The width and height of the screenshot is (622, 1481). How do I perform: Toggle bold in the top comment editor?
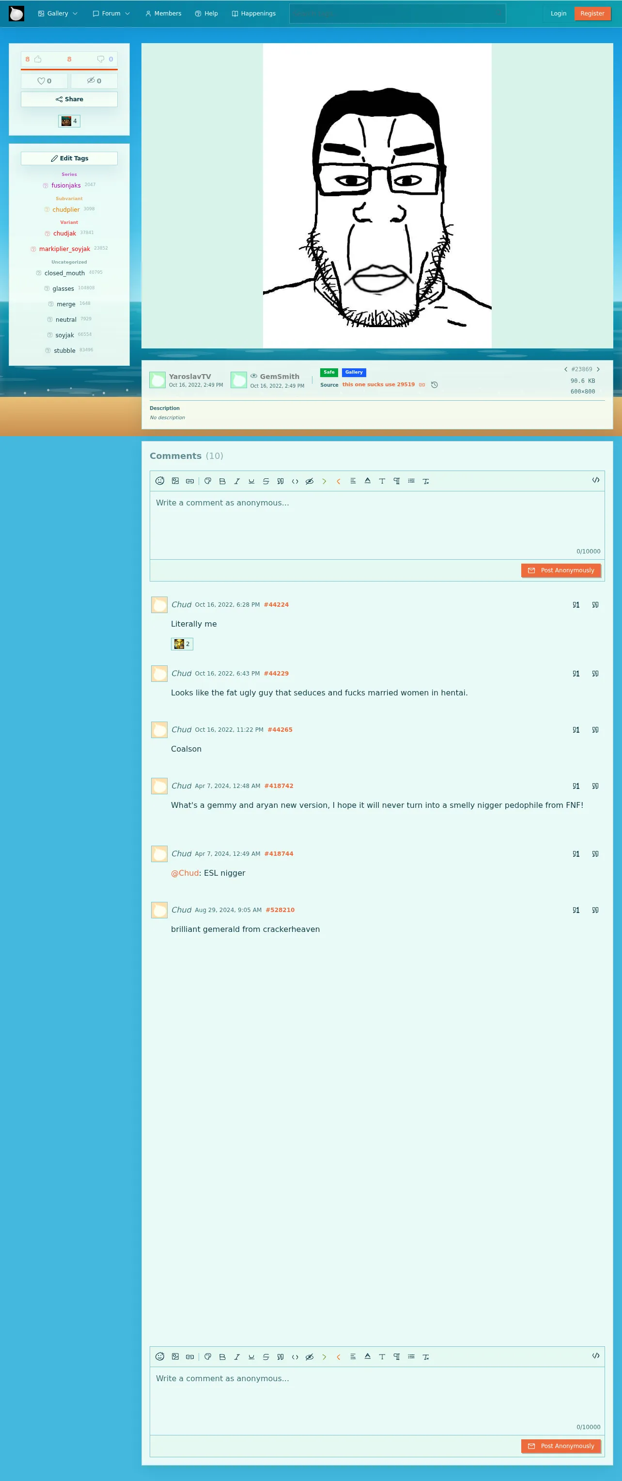pos(222,481)
